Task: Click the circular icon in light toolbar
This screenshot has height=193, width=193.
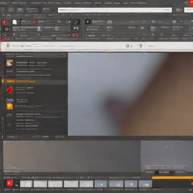Action: [x=141, y=46]
